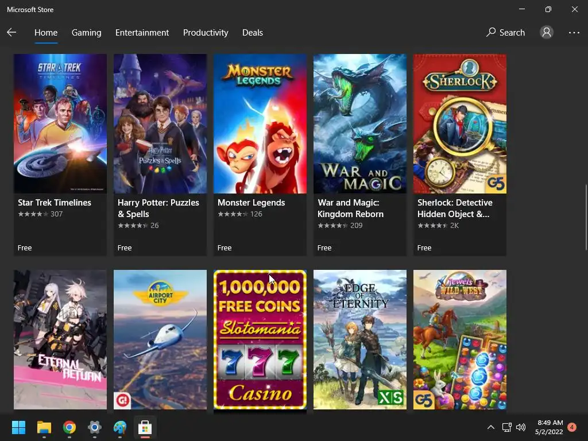Open the Monster Legends cover art
This screenshot has width=588, height=441.
[260, 124]
